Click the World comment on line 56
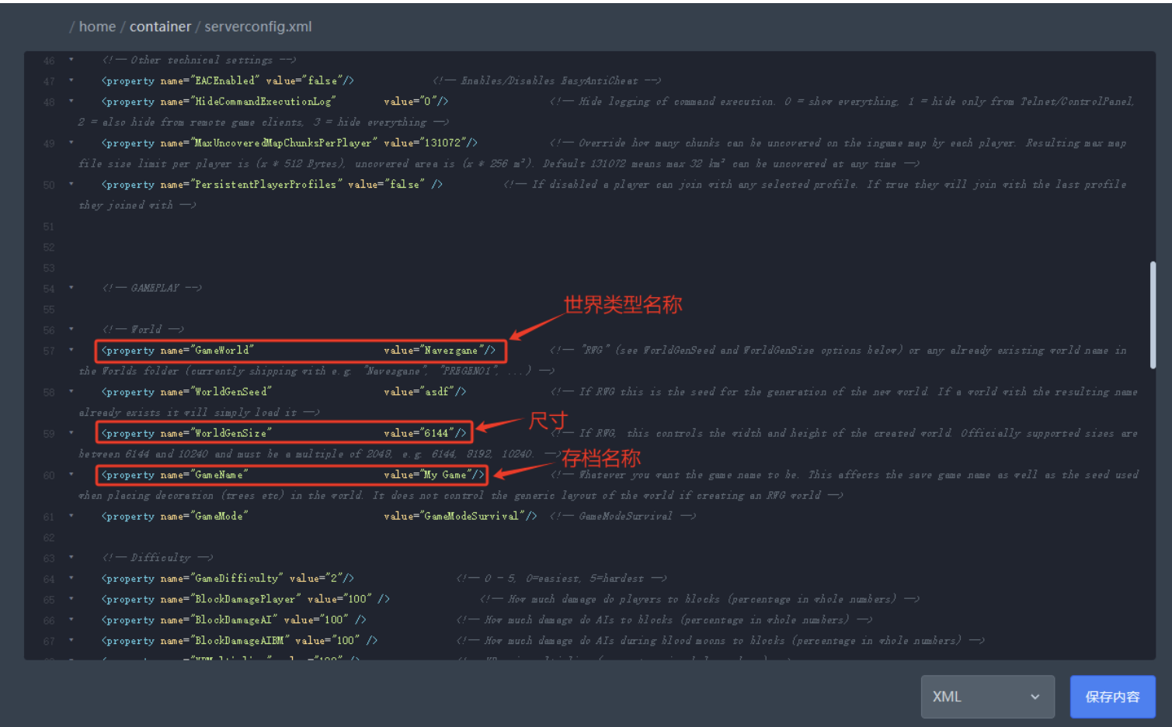Viewport: 1172px width, 727px height. click(144, 330)
